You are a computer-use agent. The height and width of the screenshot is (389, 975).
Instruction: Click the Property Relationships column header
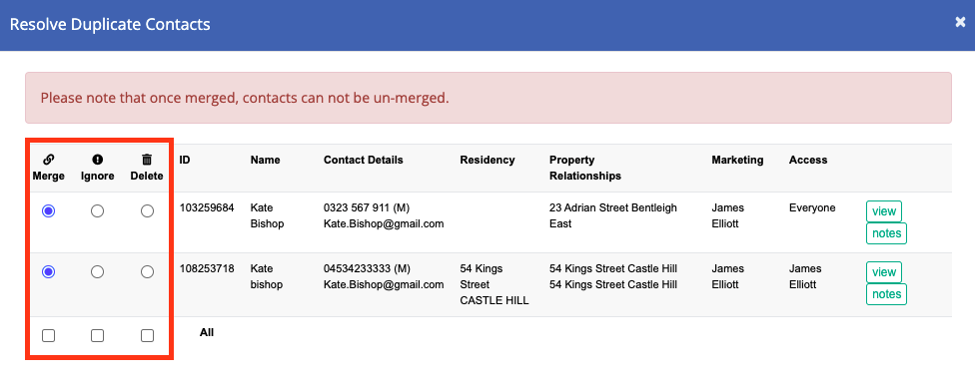[x=585, y=168]
